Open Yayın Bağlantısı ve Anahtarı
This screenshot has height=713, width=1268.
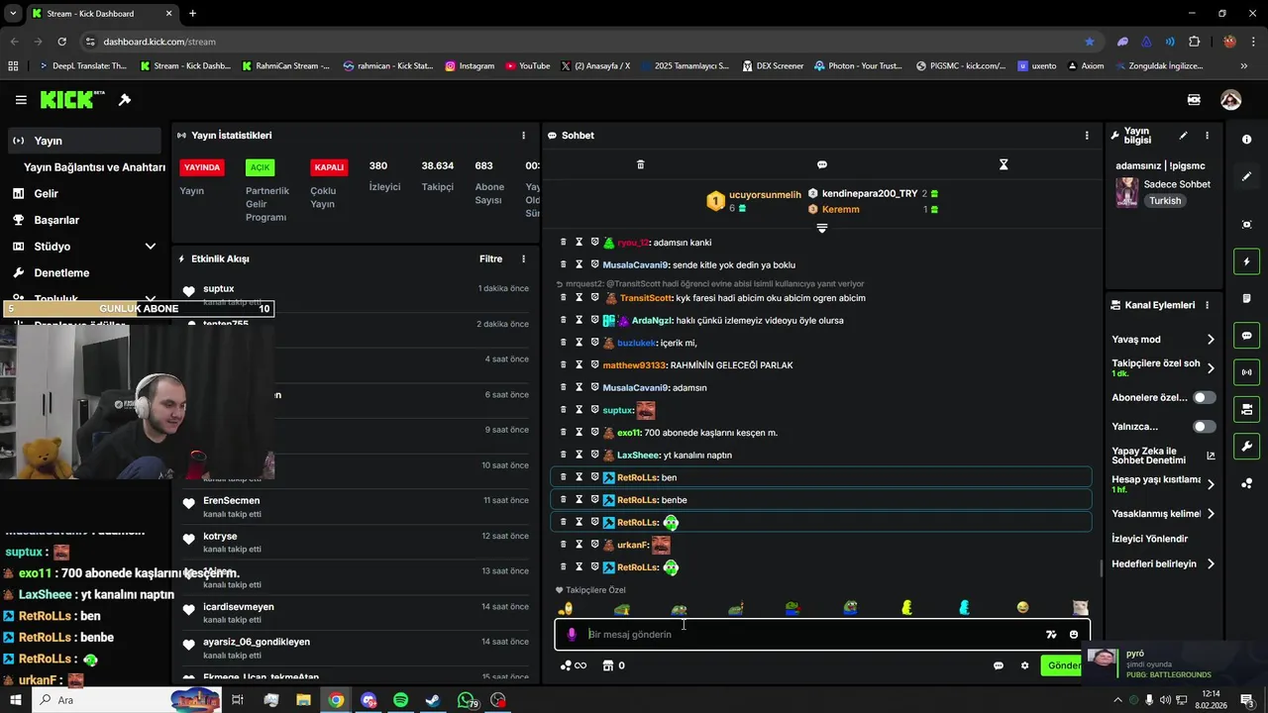(94, 167)
